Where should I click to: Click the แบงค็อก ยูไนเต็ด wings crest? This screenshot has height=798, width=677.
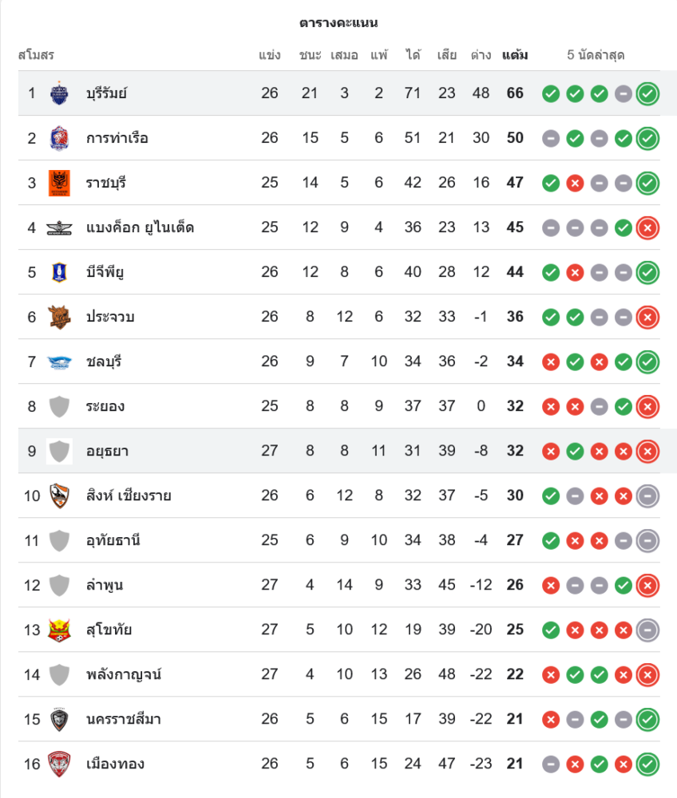59,227
